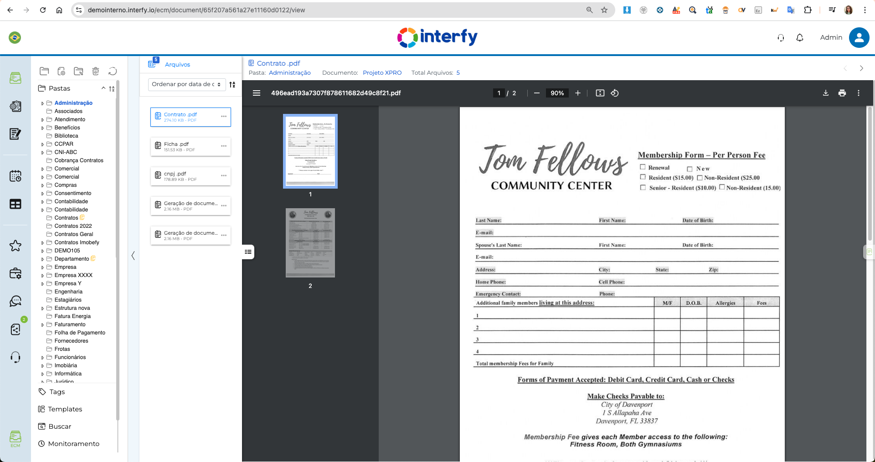Open the green document tray sidebar icon
The width and height of the screenshot is (875, 462).
pos(15,78)
